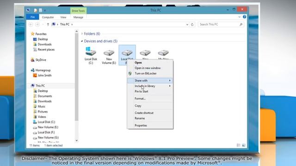The height and width of the screenshot is (166, 296).
Task: Open the Manage ribbon tab
Action: pyautogui.click(x=78, y=18)
